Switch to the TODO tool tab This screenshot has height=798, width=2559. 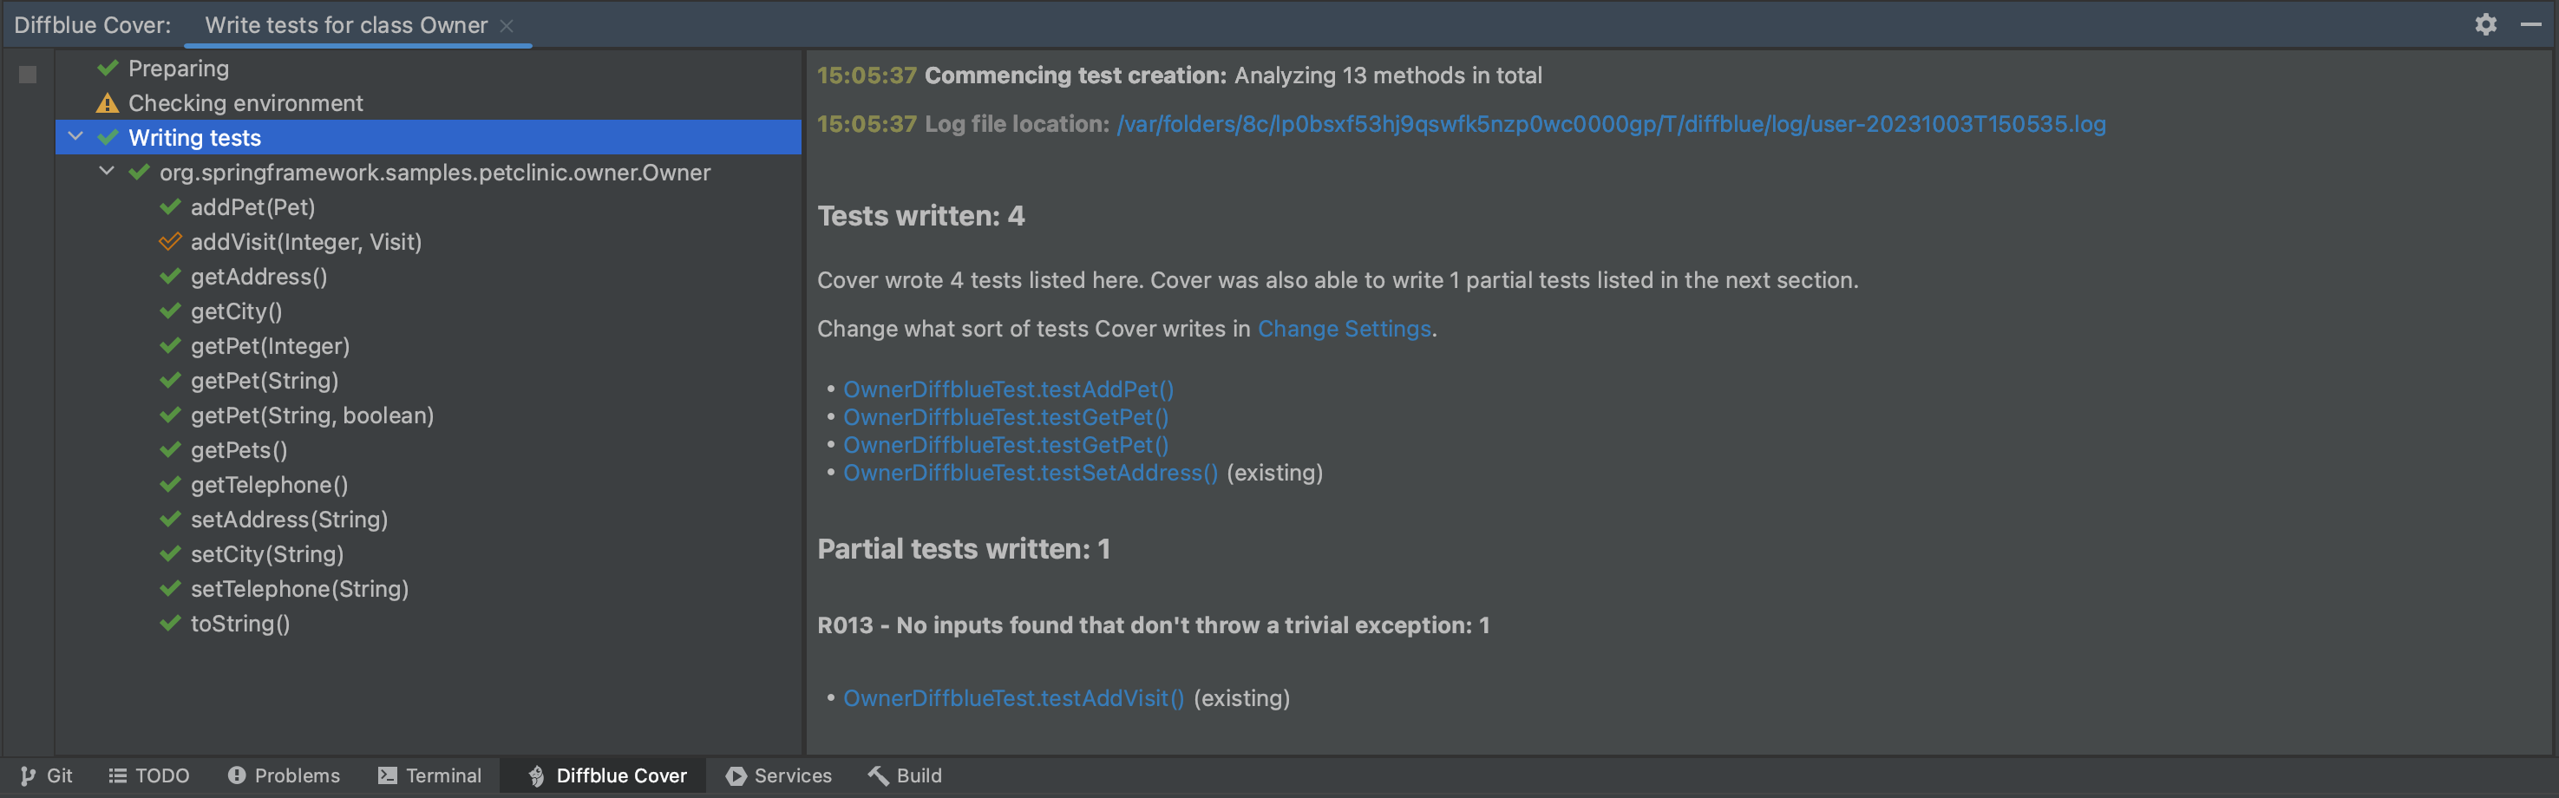click(x=149, y=775)
